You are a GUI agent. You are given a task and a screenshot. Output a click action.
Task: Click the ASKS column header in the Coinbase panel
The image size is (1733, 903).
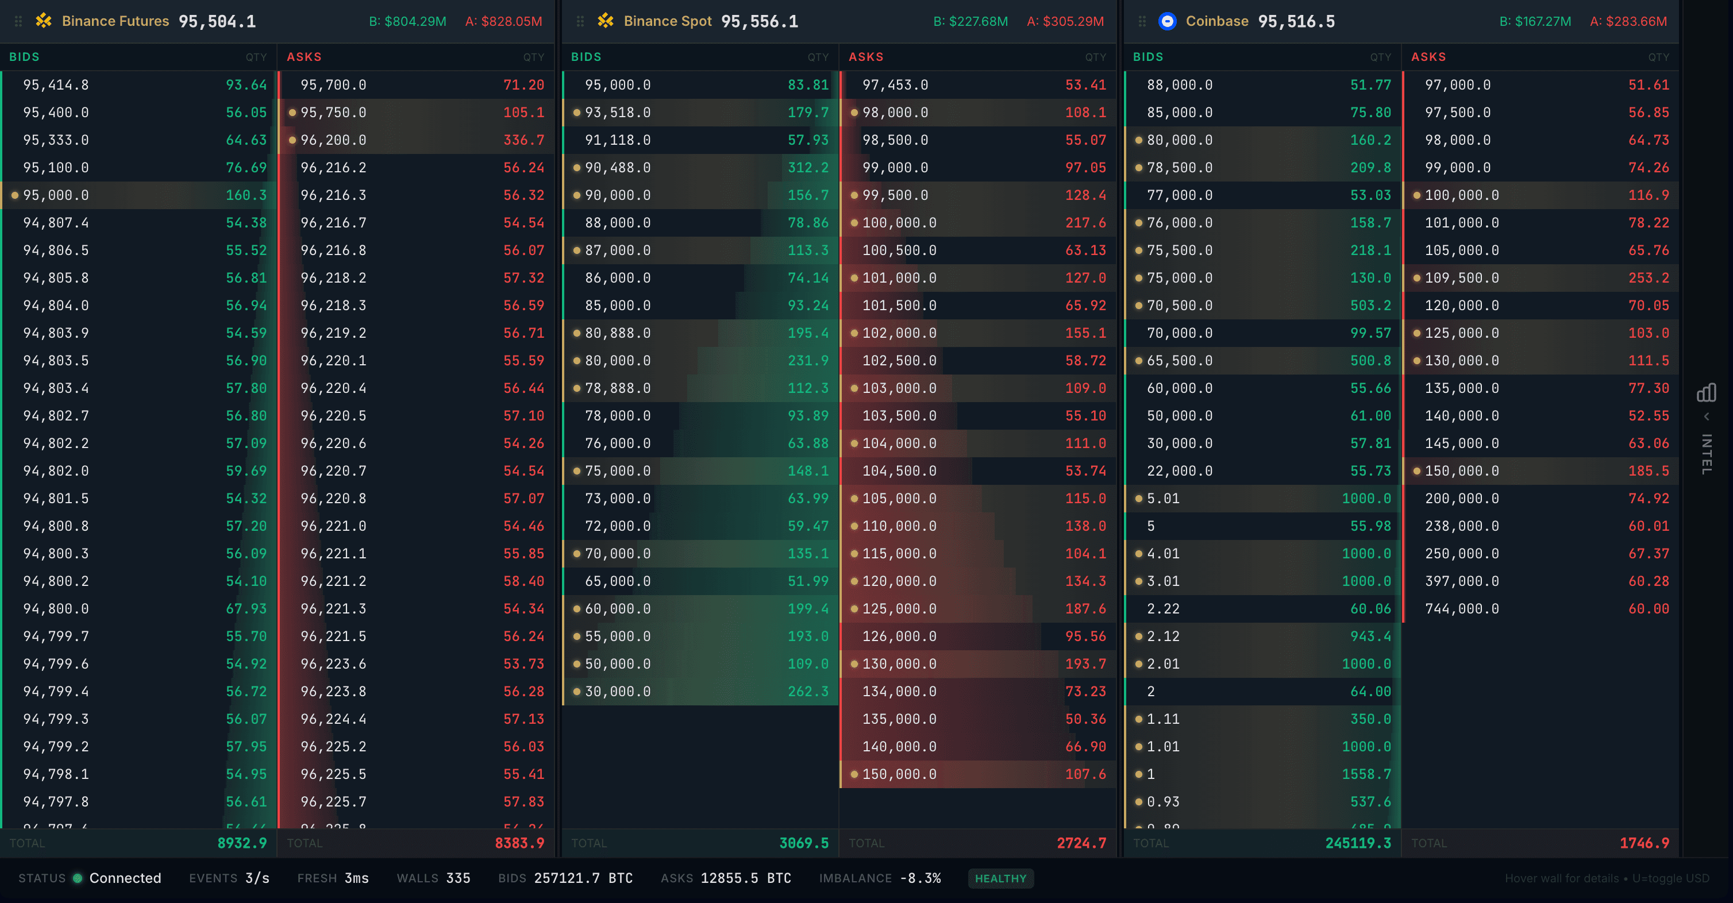click(x=1429, y=57)
